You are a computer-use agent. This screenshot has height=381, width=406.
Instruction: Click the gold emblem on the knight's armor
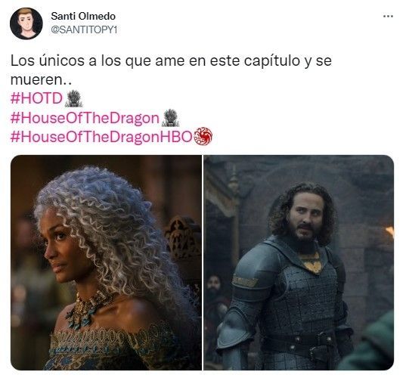click(x=311, y=262)
